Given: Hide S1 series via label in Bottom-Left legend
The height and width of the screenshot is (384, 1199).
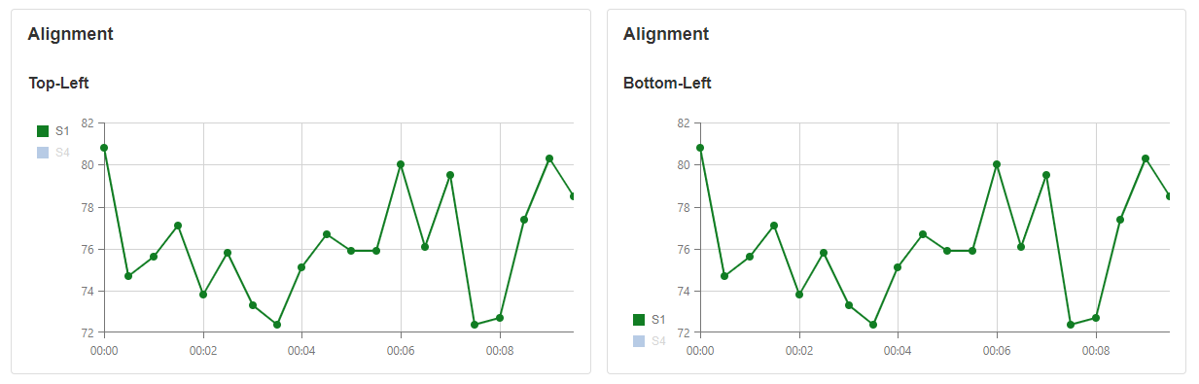Looking at the screenshot, I should (658, 320).
